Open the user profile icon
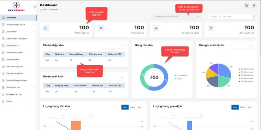Viewport: 261px width, 130px height. tap(254, 6)
